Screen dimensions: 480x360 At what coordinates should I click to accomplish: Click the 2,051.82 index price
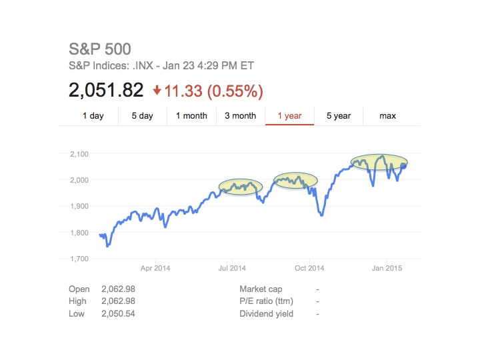[x=106, y=91]
